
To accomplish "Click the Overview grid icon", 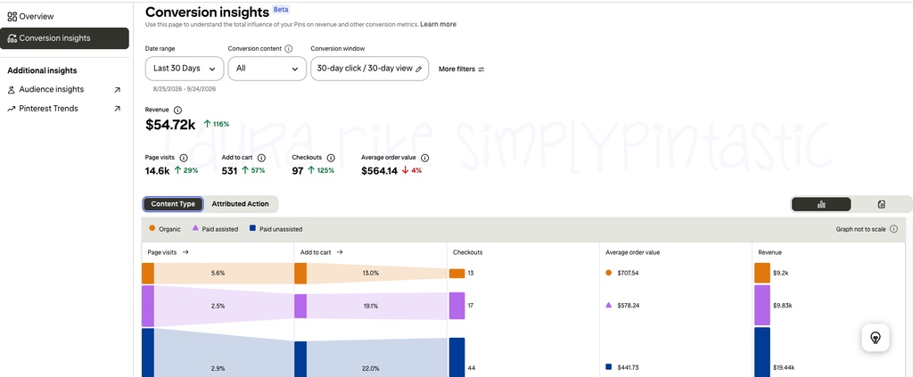I will (x=12, y=16).
